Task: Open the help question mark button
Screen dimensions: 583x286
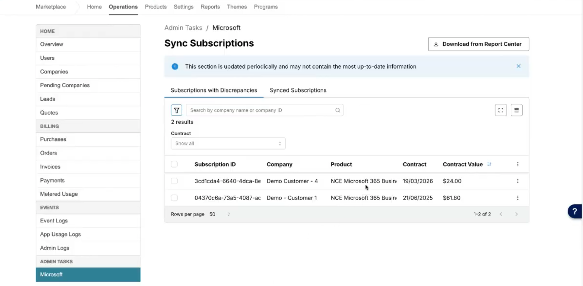Action: (x=575, y=211)
